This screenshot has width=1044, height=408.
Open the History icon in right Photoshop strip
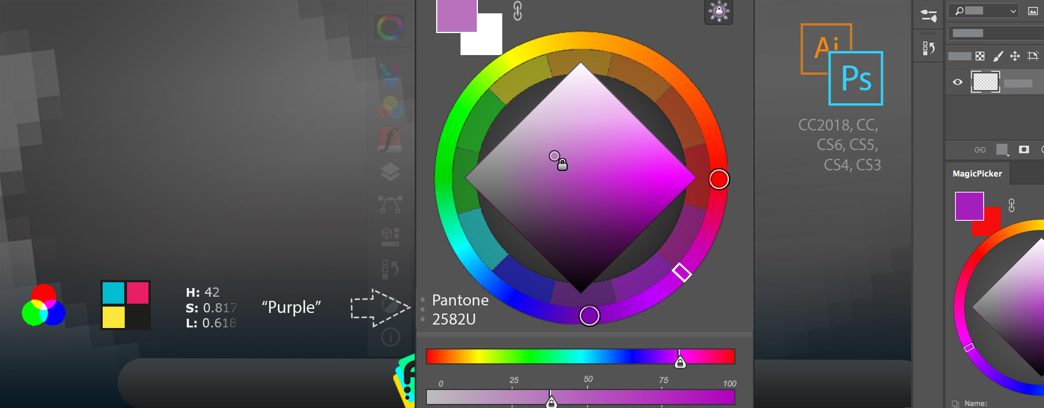(x=929, y=49)
